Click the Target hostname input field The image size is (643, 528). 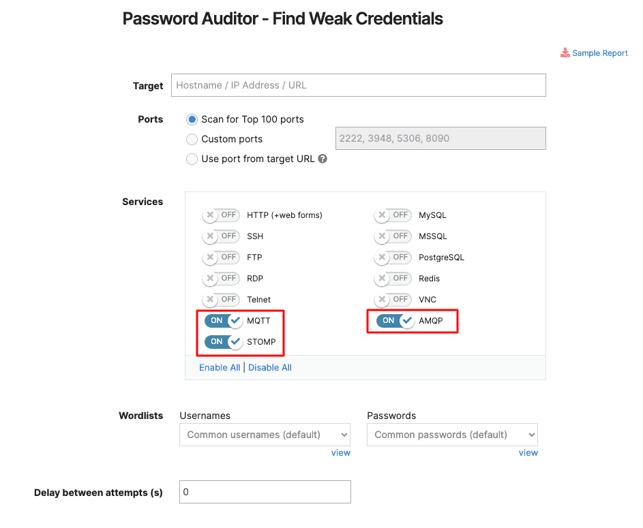358,84
